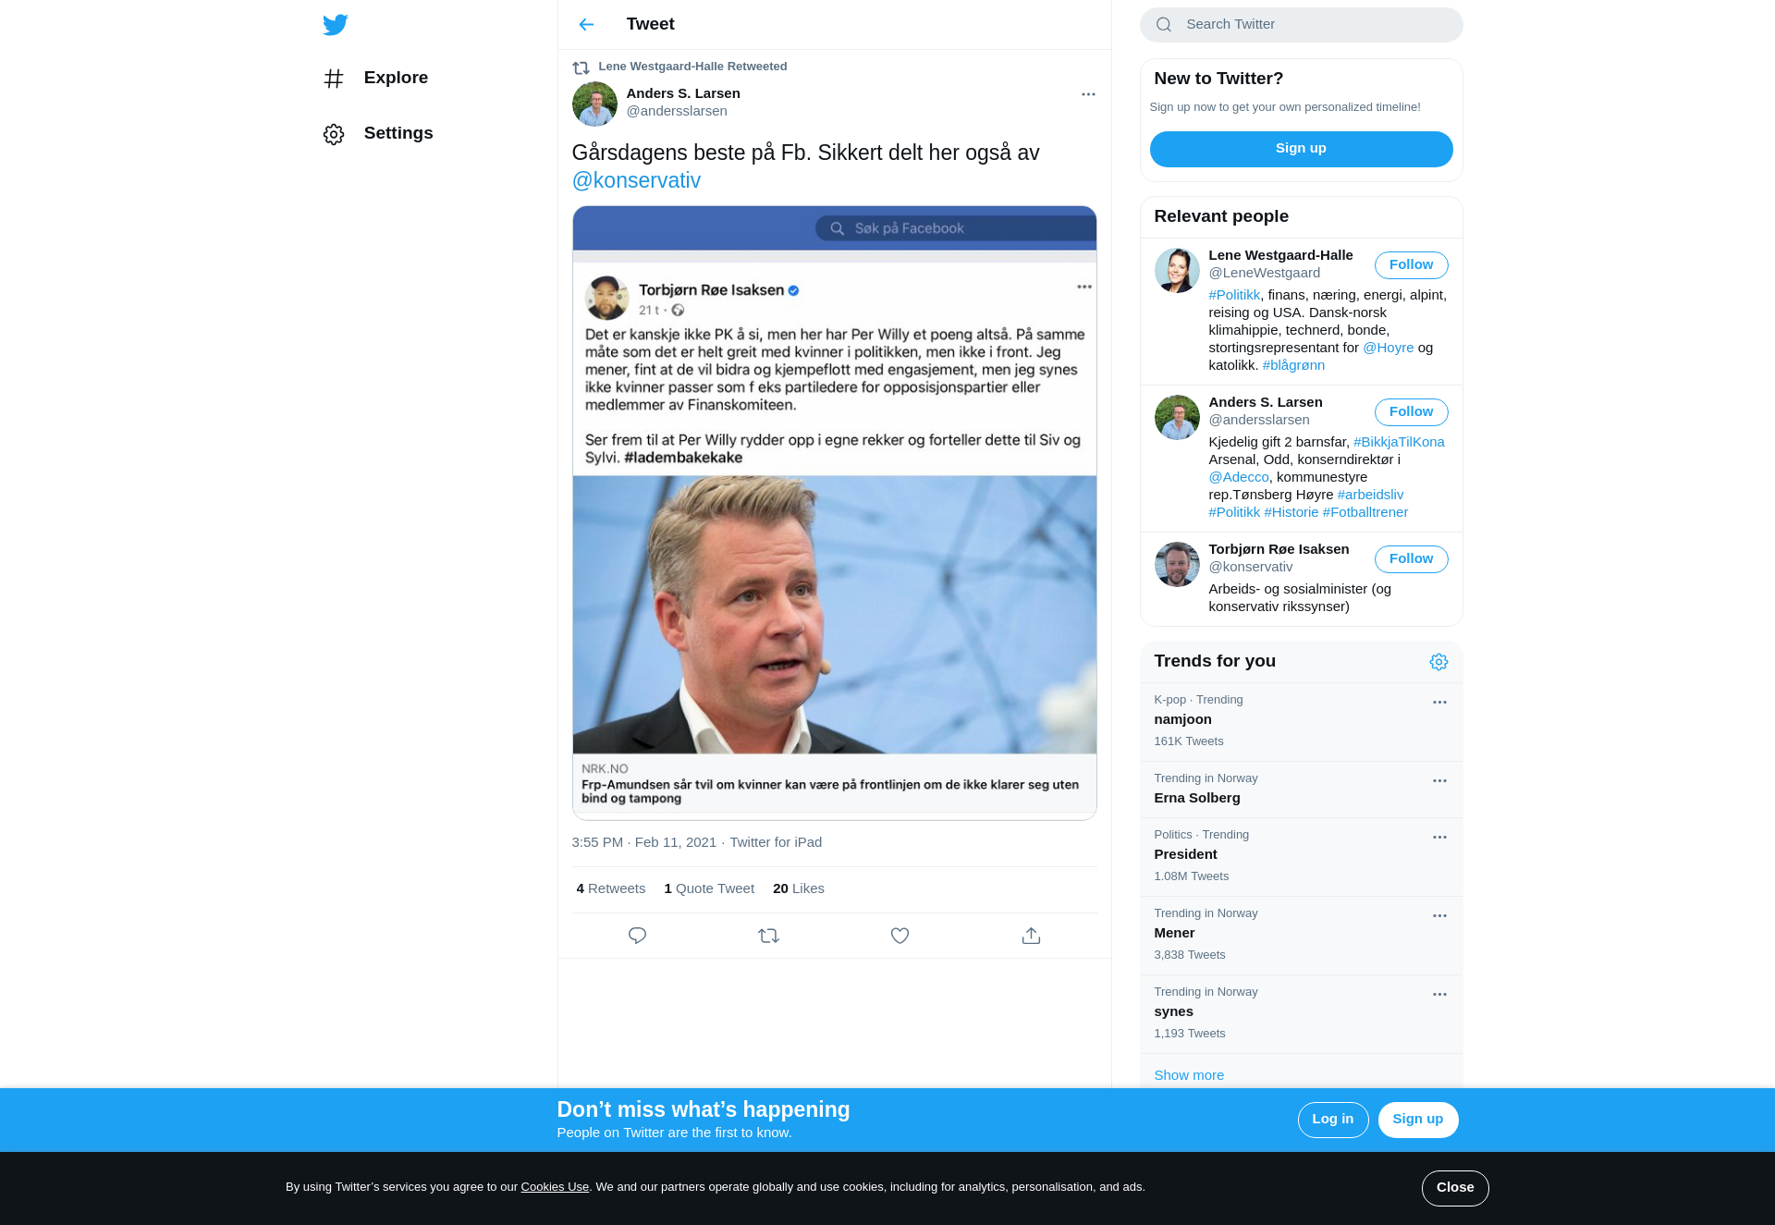
Task: View 4 Retweets list
Action: (x=610, y=888)
